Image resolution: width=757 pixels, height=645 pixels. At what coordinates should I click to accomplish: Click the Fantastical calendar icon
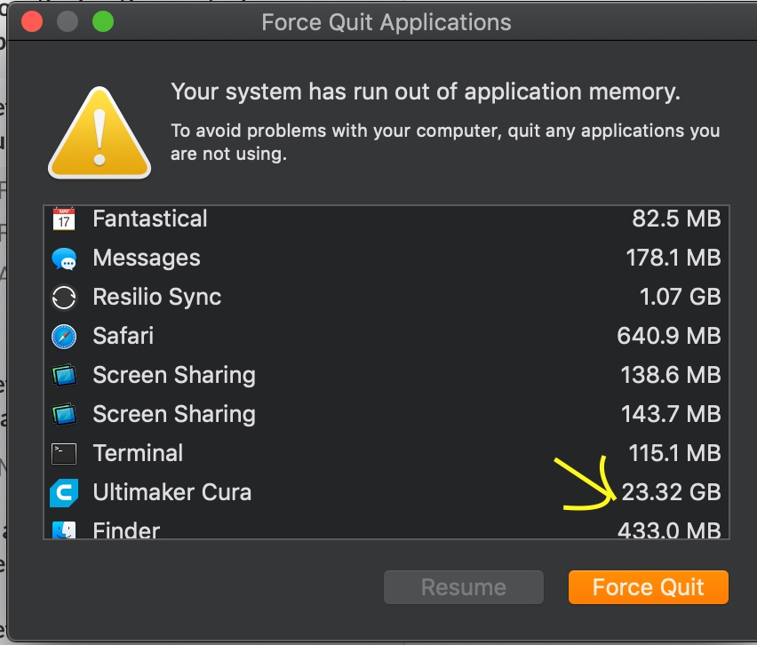pyautogui.click(x=64, y=219)
